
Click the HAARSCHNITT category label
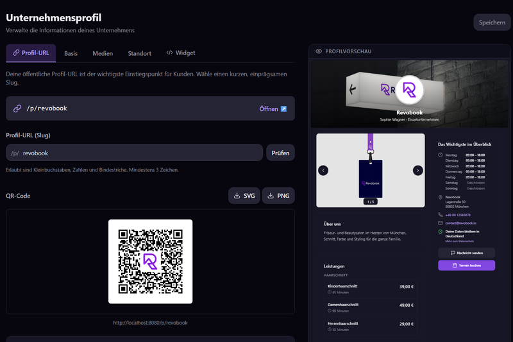click(335, 275)
